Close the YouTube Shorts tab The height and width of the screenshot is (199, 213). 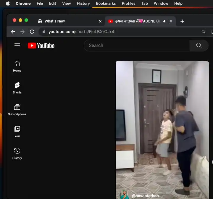[x=171, y=21]
